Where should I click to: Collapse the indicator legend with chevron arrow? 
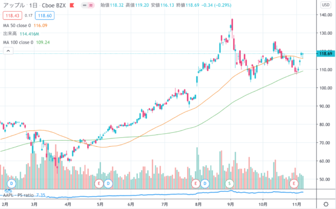tap(8, 51)
